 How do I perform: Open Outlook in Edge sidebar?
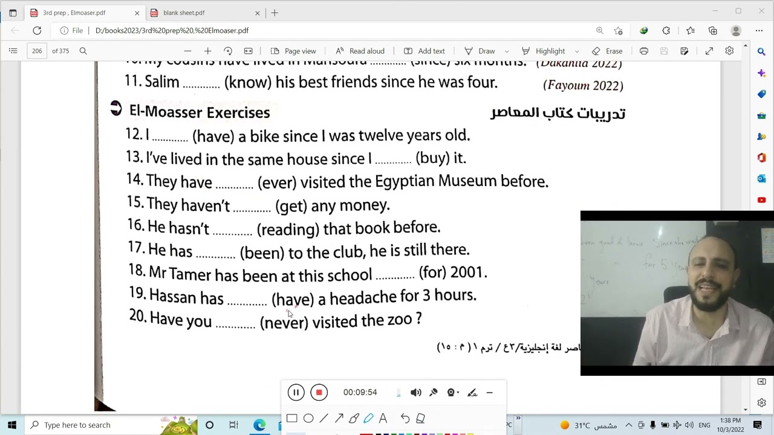point(761,179)
